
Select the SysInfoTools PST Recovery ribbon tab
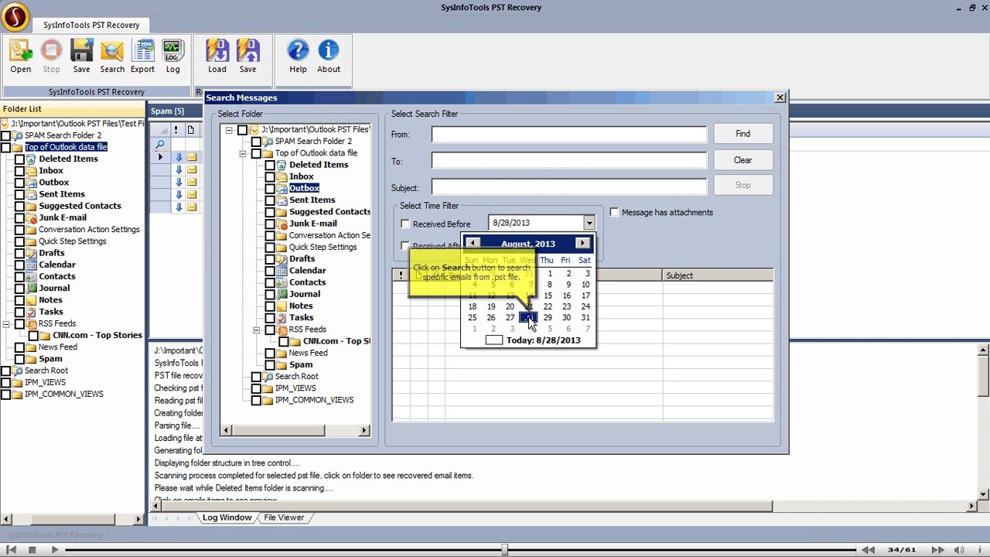[91, 25]
